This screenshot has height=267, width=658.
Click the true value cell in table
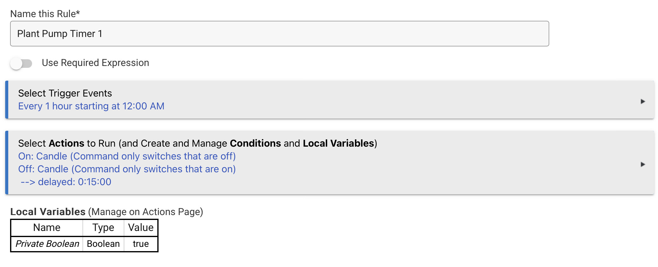(x=141, y=244)
